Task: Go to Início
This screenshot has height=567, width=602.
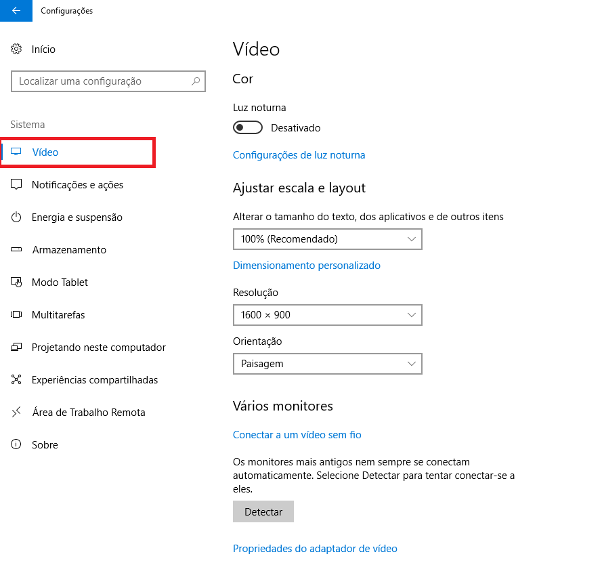Action: coord(43,49)
